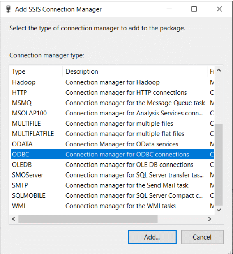This screenshot has width=233, height=254.
Task: Select the MSOLAP100 type
Action: 113,113
